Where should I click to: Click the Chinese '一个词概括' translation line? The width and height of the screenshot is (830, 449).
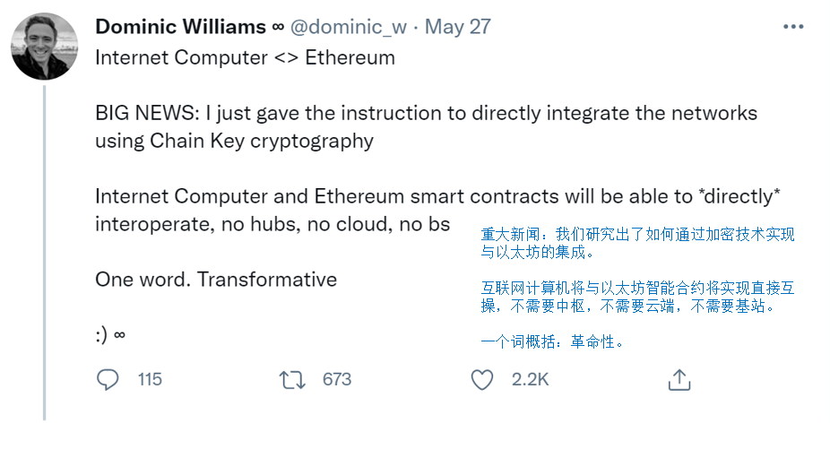[553, 341]
